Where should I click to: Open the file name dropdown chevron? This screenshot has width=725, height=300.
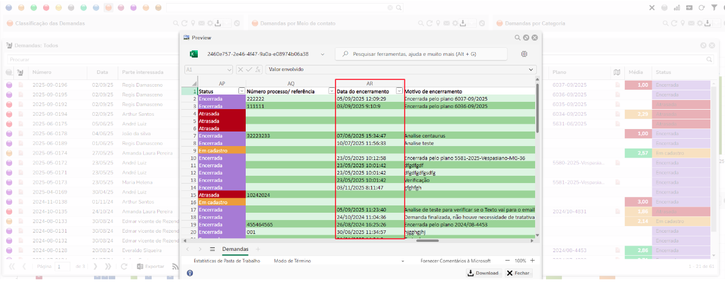tap(322, 54)
